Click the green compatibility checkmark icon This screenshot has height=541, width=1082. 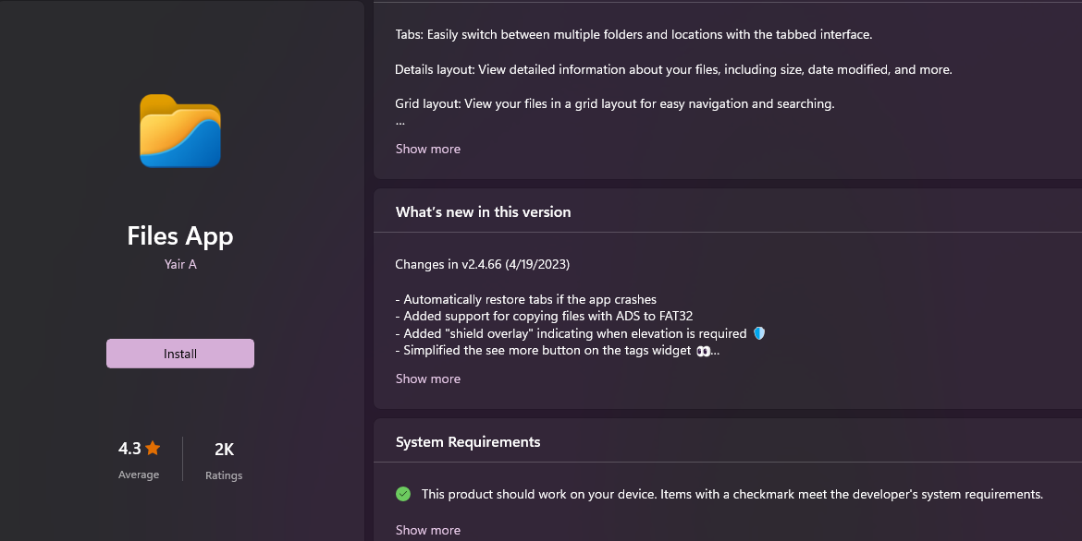pos(403,494)
